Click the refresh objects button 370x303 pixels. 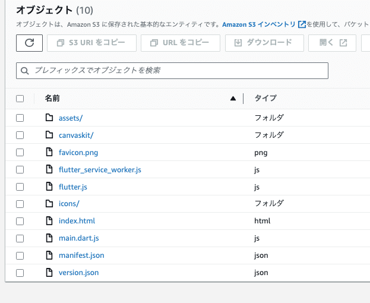click(x=30, y=43)
